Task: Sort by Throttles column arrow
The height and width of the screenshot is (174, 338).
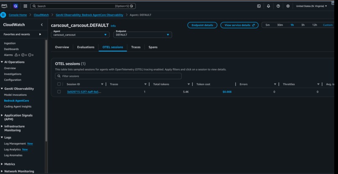Action: coord(318,84)
